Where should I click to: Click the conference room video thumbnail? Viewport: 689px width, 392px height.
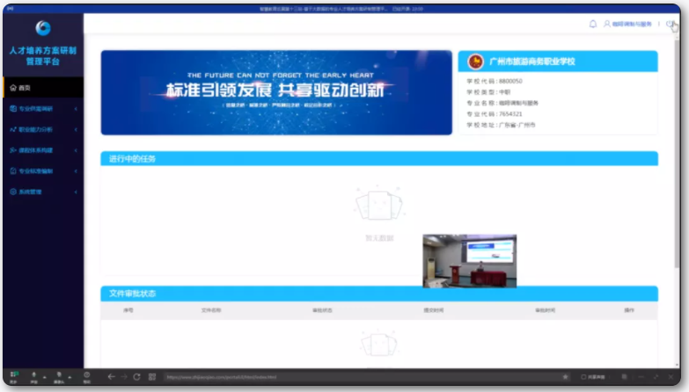coord(469,261)
